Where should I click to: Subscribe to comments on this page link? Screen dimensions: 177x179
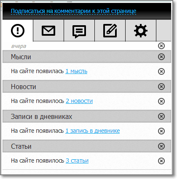[73, 11]
